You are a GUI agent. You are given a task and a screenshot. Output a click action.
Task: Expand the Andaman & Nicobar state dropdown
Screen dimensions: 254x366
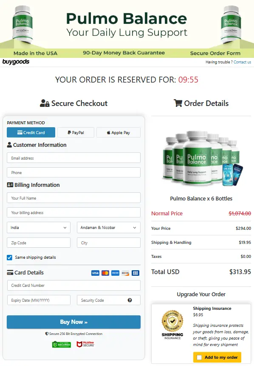pos(109,228)
